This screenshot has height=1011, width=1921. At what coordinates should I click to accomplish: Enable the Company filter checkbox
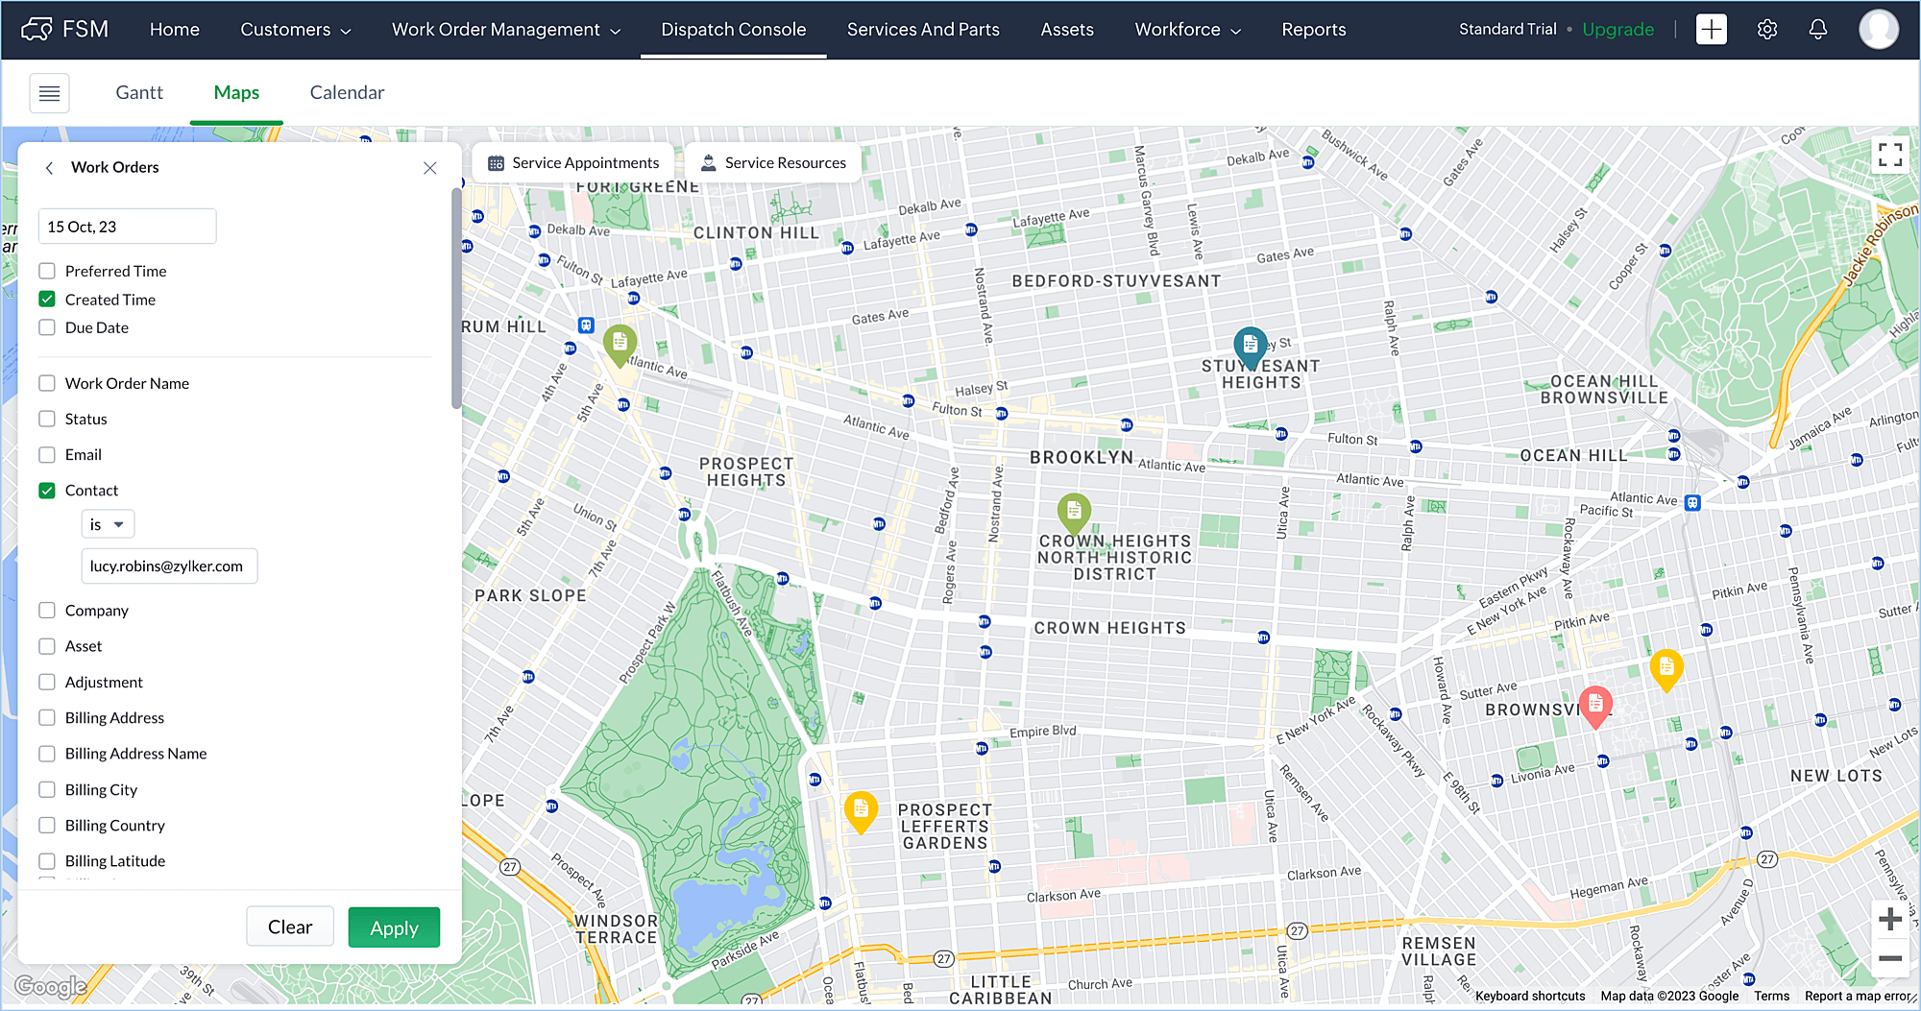47,611
